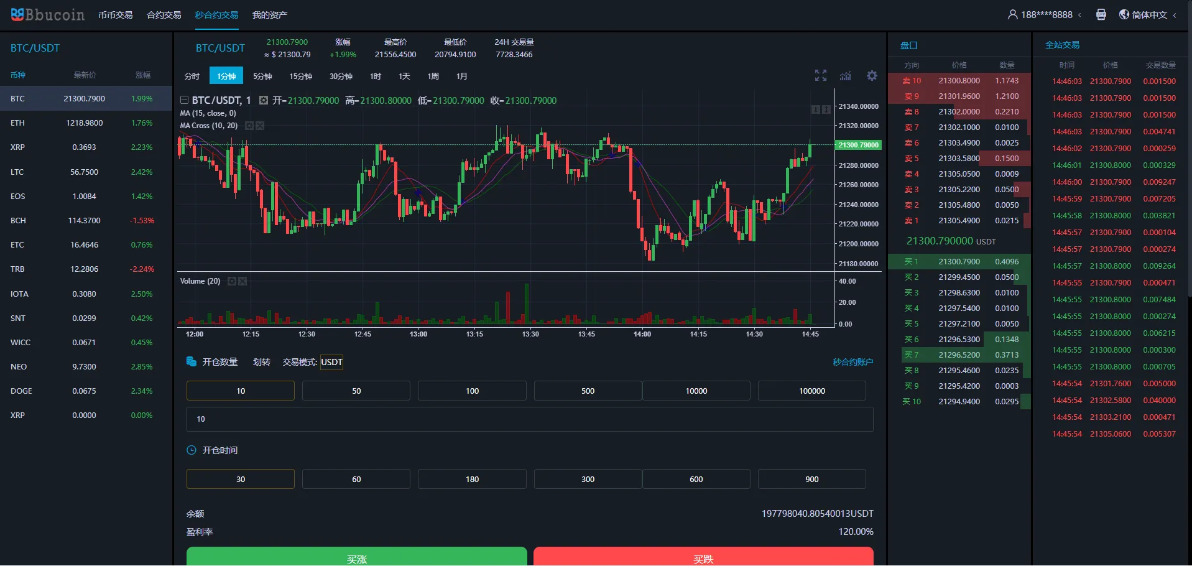Set open time to 900 seconds

point(812,479)
